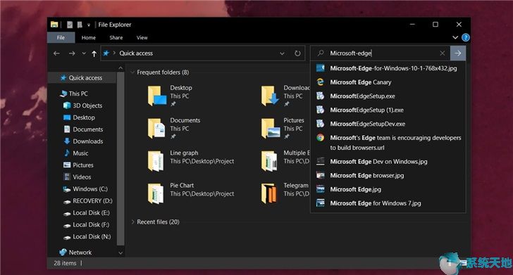Screen dimensions: 513x275
Task: Choose Microsoft-Edge-for-Windows-10-1-768x432.jpg suggestion
Action: pyautogui.click(x=388, y=68)
